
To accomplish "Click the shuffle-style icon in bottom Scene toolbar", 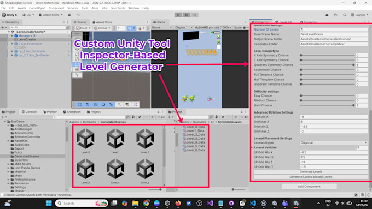I will (x=135, y=104).
